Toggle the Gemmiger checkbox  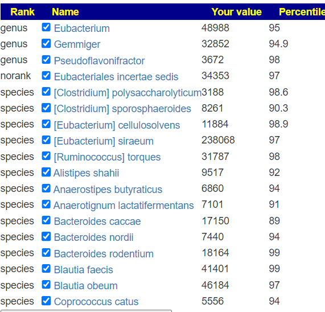[46, 43]
